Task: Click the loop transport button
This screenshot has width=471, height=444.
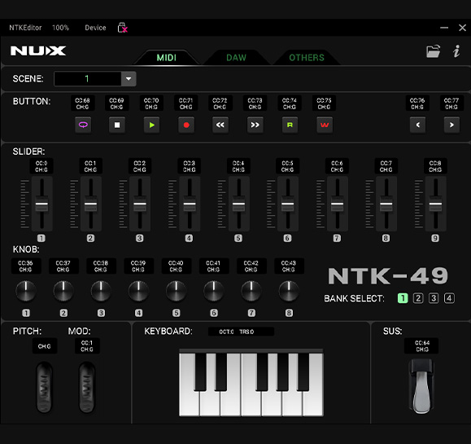Action: (x=83, y=125)
